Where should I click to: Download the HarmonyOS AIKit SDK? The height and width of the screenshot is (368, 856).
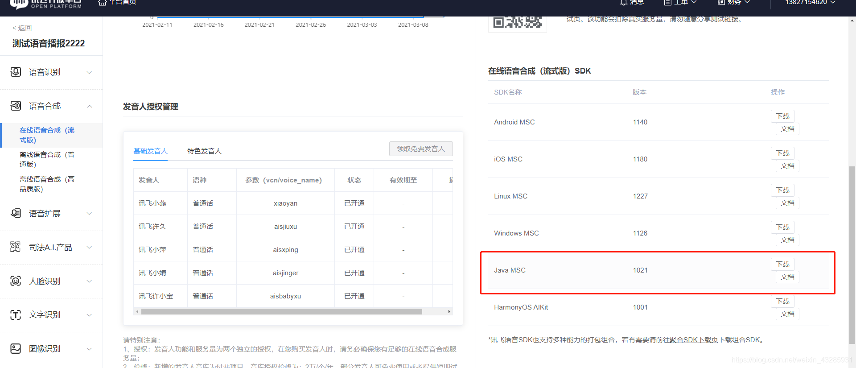coord(782,301)
